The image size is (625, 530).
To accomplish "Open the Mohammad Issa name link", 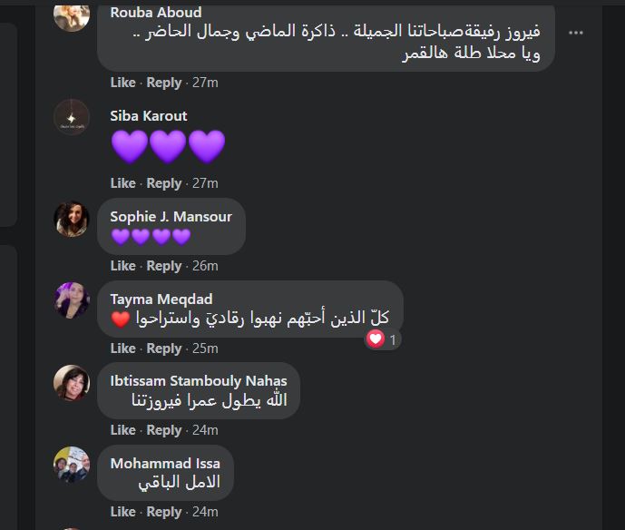I will [x=165, y=464].
